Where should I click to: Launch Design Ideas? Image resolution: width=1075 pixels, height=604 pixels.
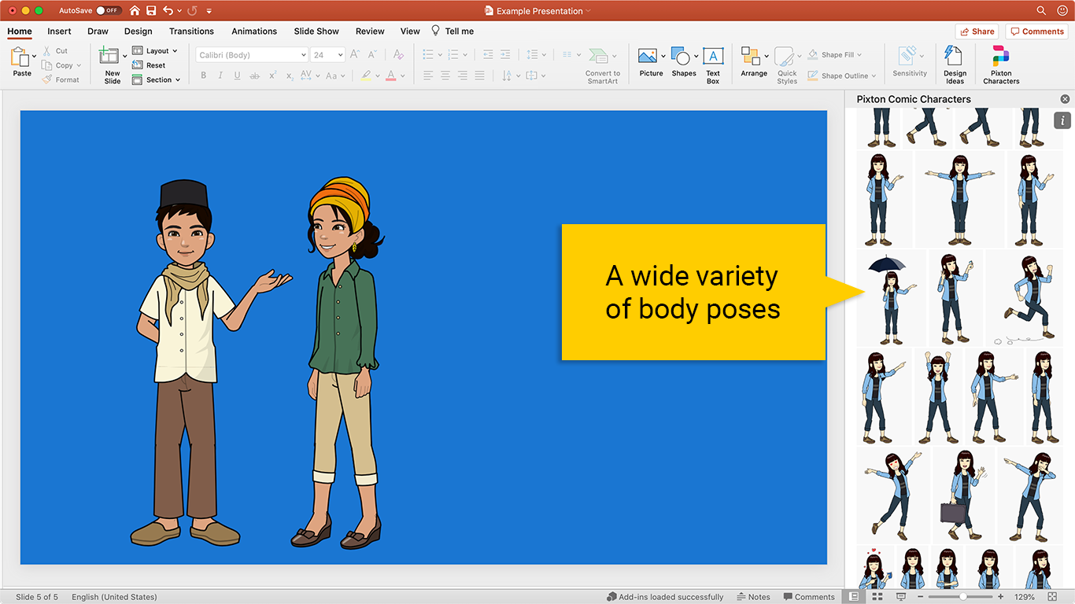(x=955, y=63)
